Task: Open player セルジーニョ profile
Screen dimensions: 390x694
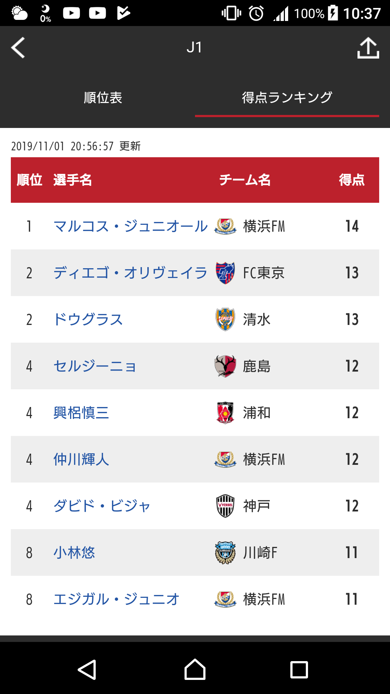Action: click(x=95, y=366)
